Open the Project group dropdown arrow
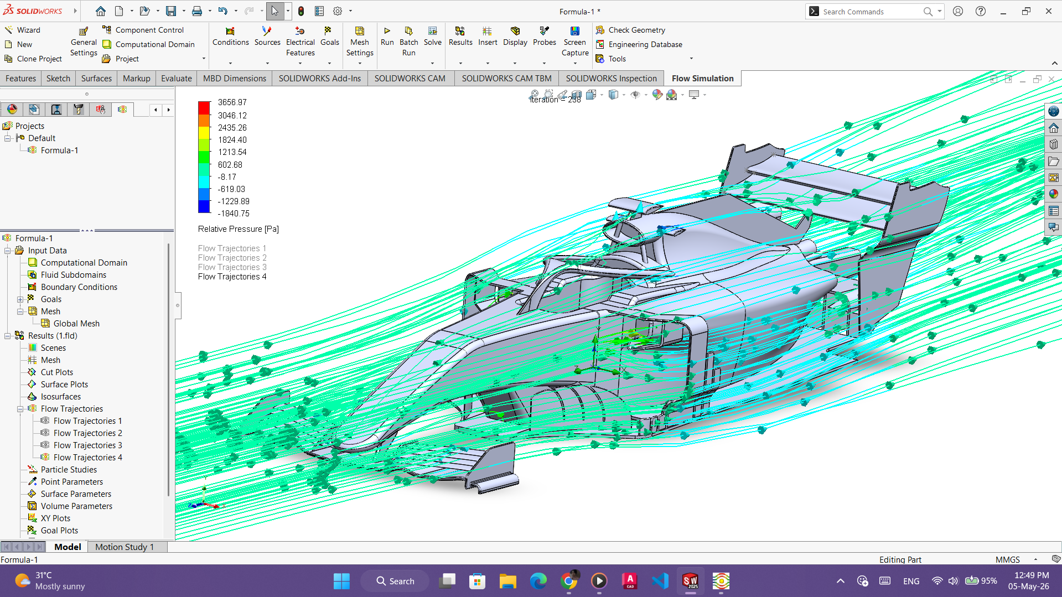 (204, 59)
